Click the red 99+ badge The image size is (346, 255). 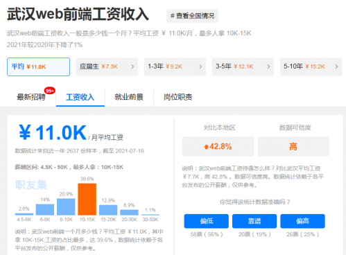(x=50, y=91)
